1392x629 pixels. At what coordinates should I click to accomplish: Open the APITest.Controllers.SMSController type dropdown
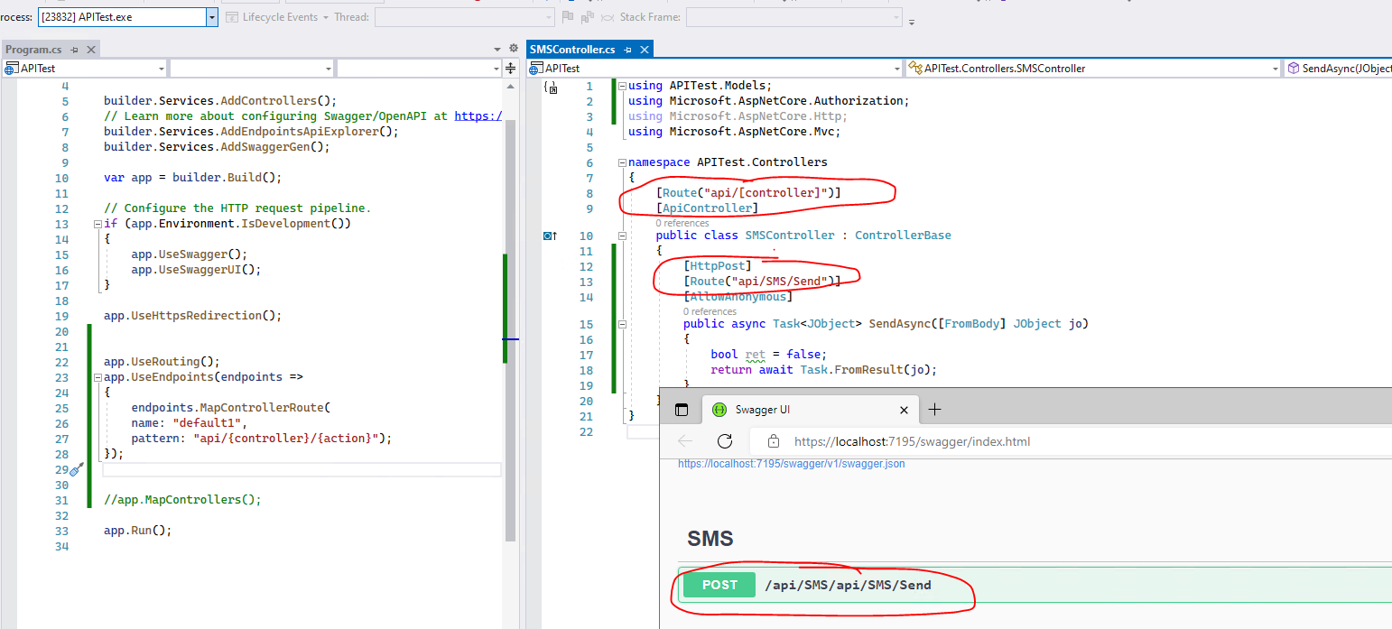tap(1093, 69)
